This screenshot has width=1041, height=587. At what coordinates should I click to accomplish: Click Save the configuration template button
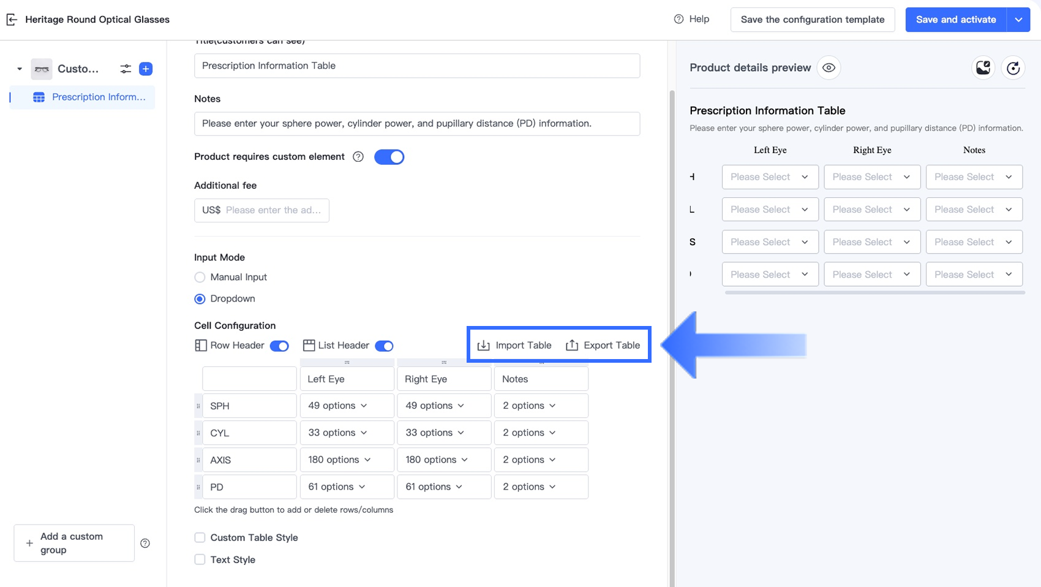pos(812,20)
